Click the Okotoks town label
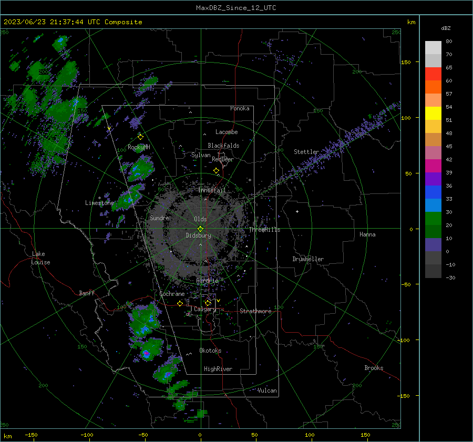 point(210,351)
